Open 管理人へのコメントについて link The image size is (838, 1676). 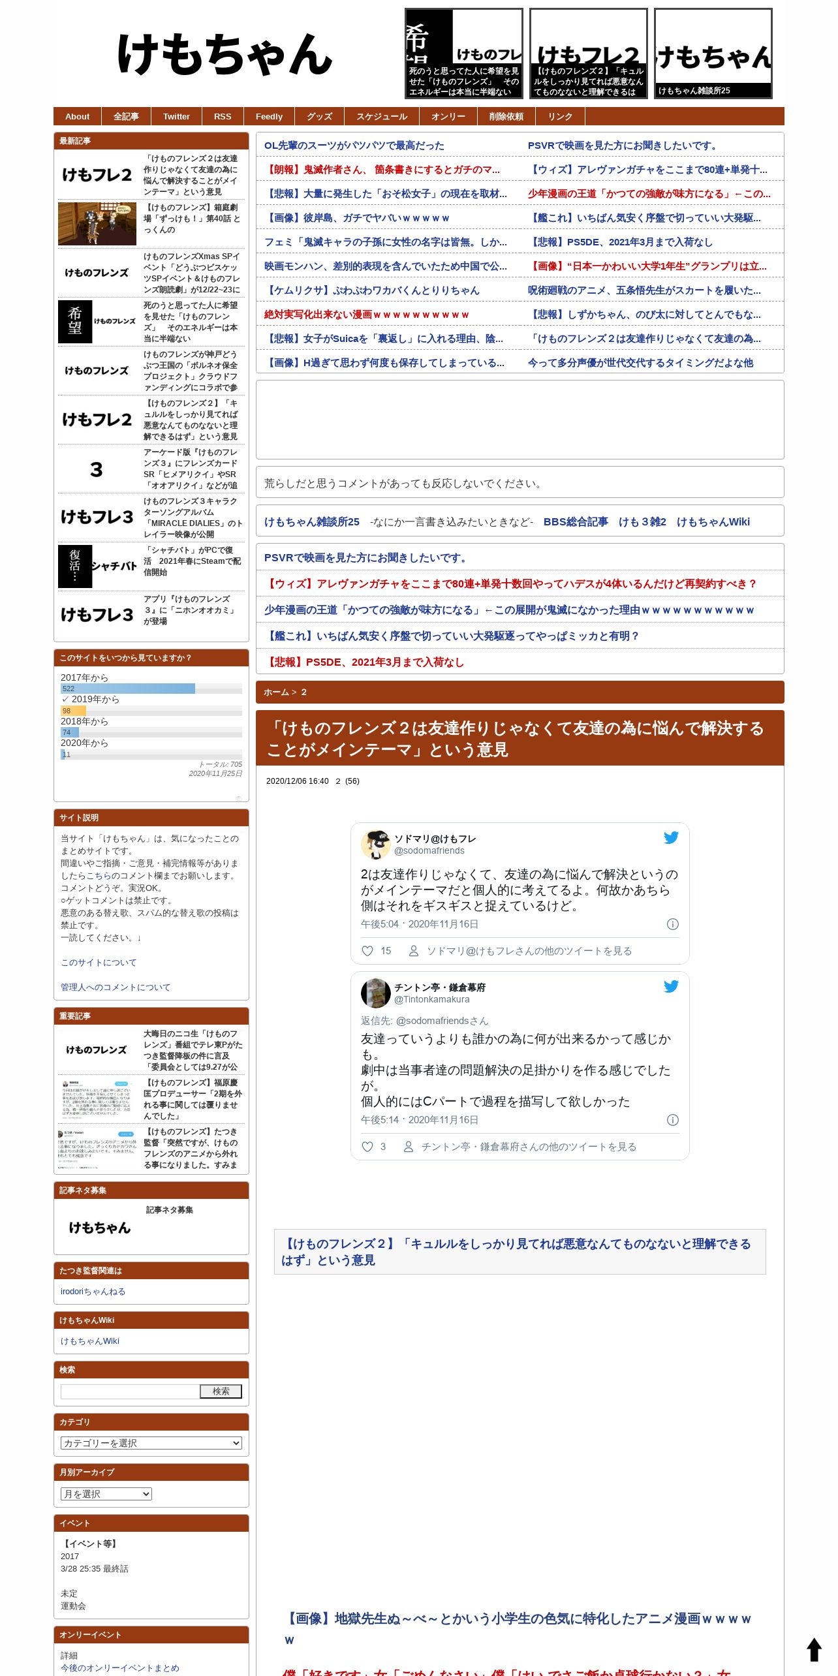116,987
